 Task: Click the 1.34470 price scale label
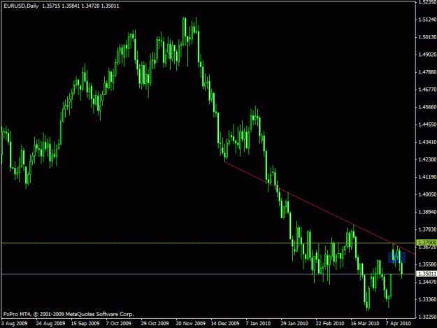[427, 282]
